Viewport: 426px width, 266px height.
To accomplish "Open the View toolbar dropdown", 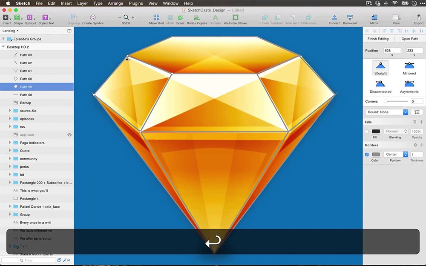I will point(396,17).
